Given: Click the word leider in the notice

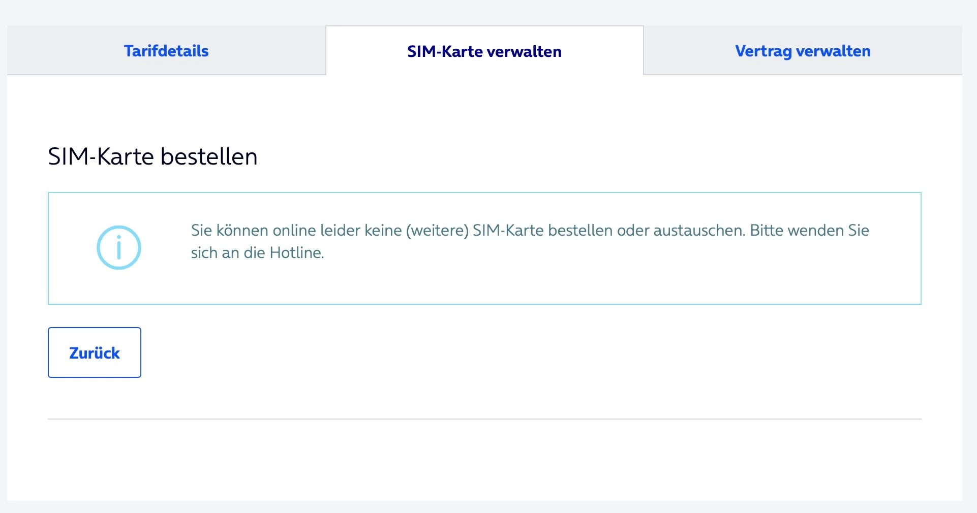Looking at the screenshot, I should pos(340,231).
